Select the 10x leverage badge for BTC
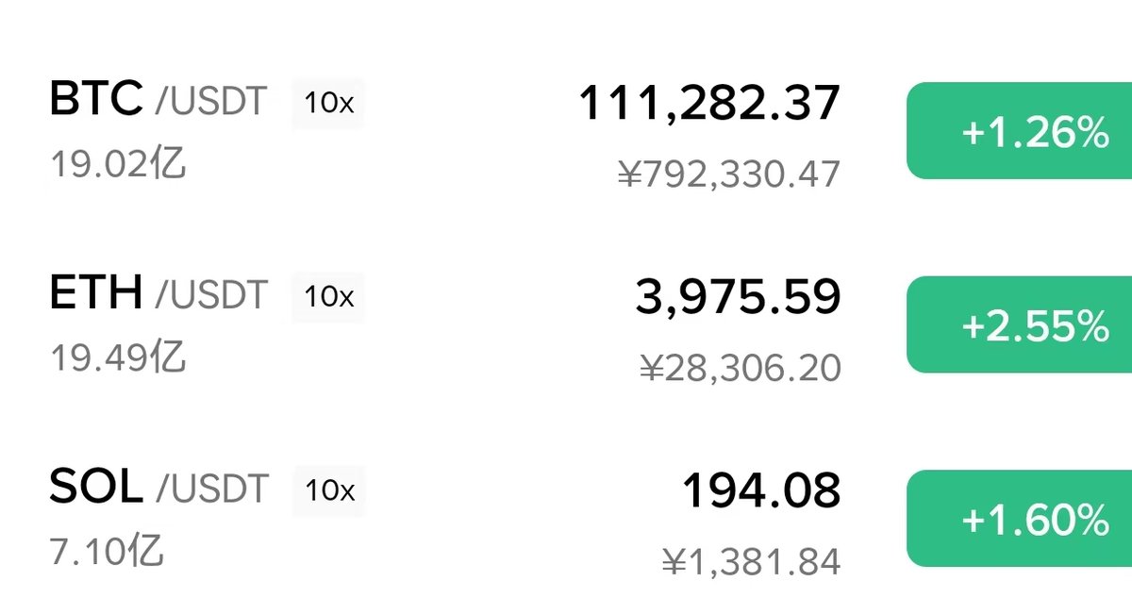This screenshot has width=1132, height=614. coord(328,103)
